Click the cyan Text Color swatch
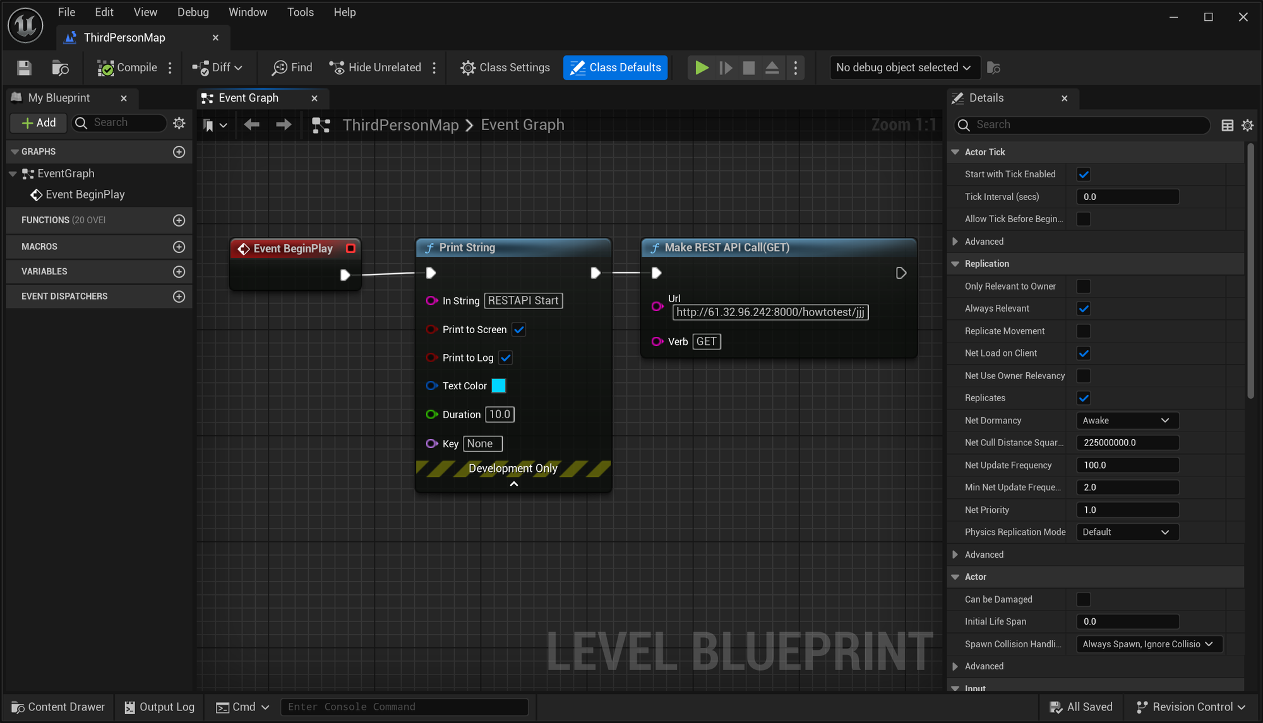Screen dimensions: 1263x723 tap(498, 385)
